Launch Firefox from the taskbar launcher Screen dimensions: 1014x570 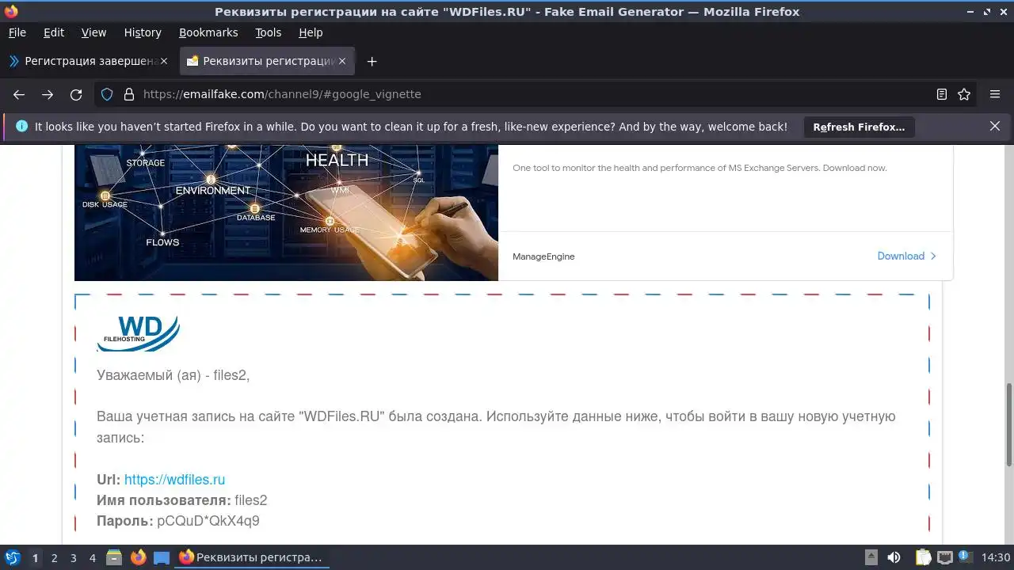138,558
